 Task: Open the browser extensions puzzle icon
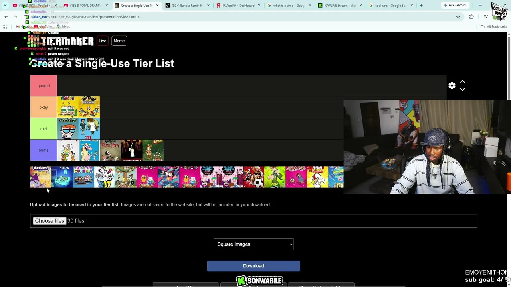(471, 17)
